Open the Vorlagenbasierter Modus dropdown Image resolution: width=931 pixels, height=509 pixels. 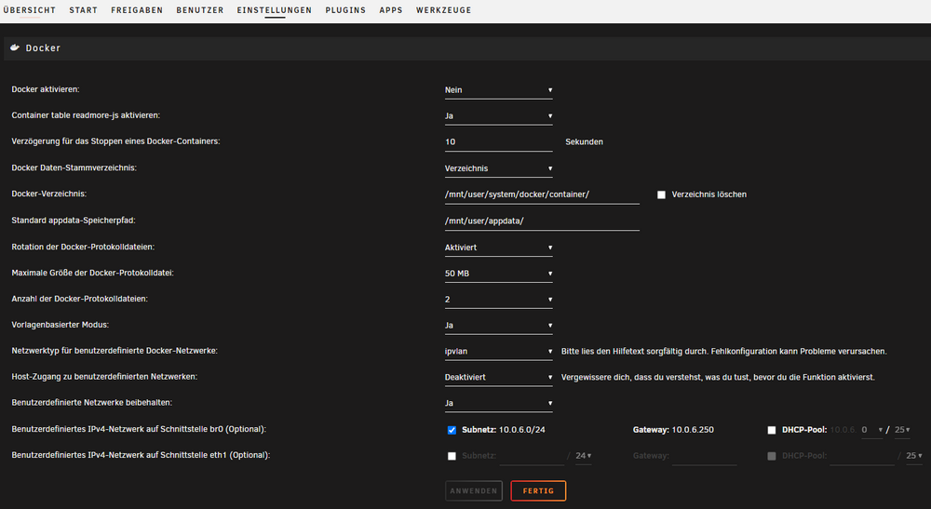tap(499, 325)
